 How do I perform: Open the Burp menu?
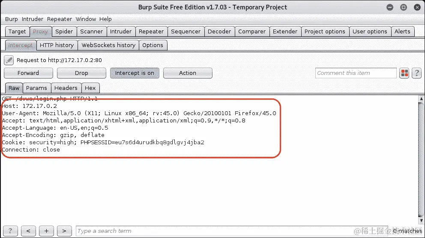pyautogui.click(x=12, y=19)
